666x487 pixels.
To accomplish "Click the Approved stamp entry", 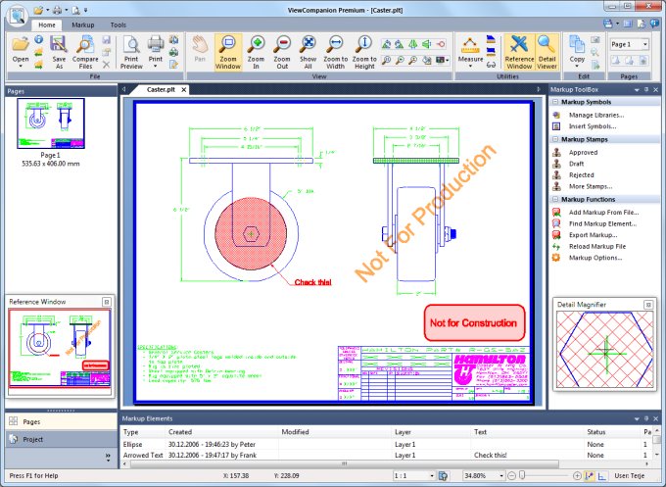I will tap(583, 152).
